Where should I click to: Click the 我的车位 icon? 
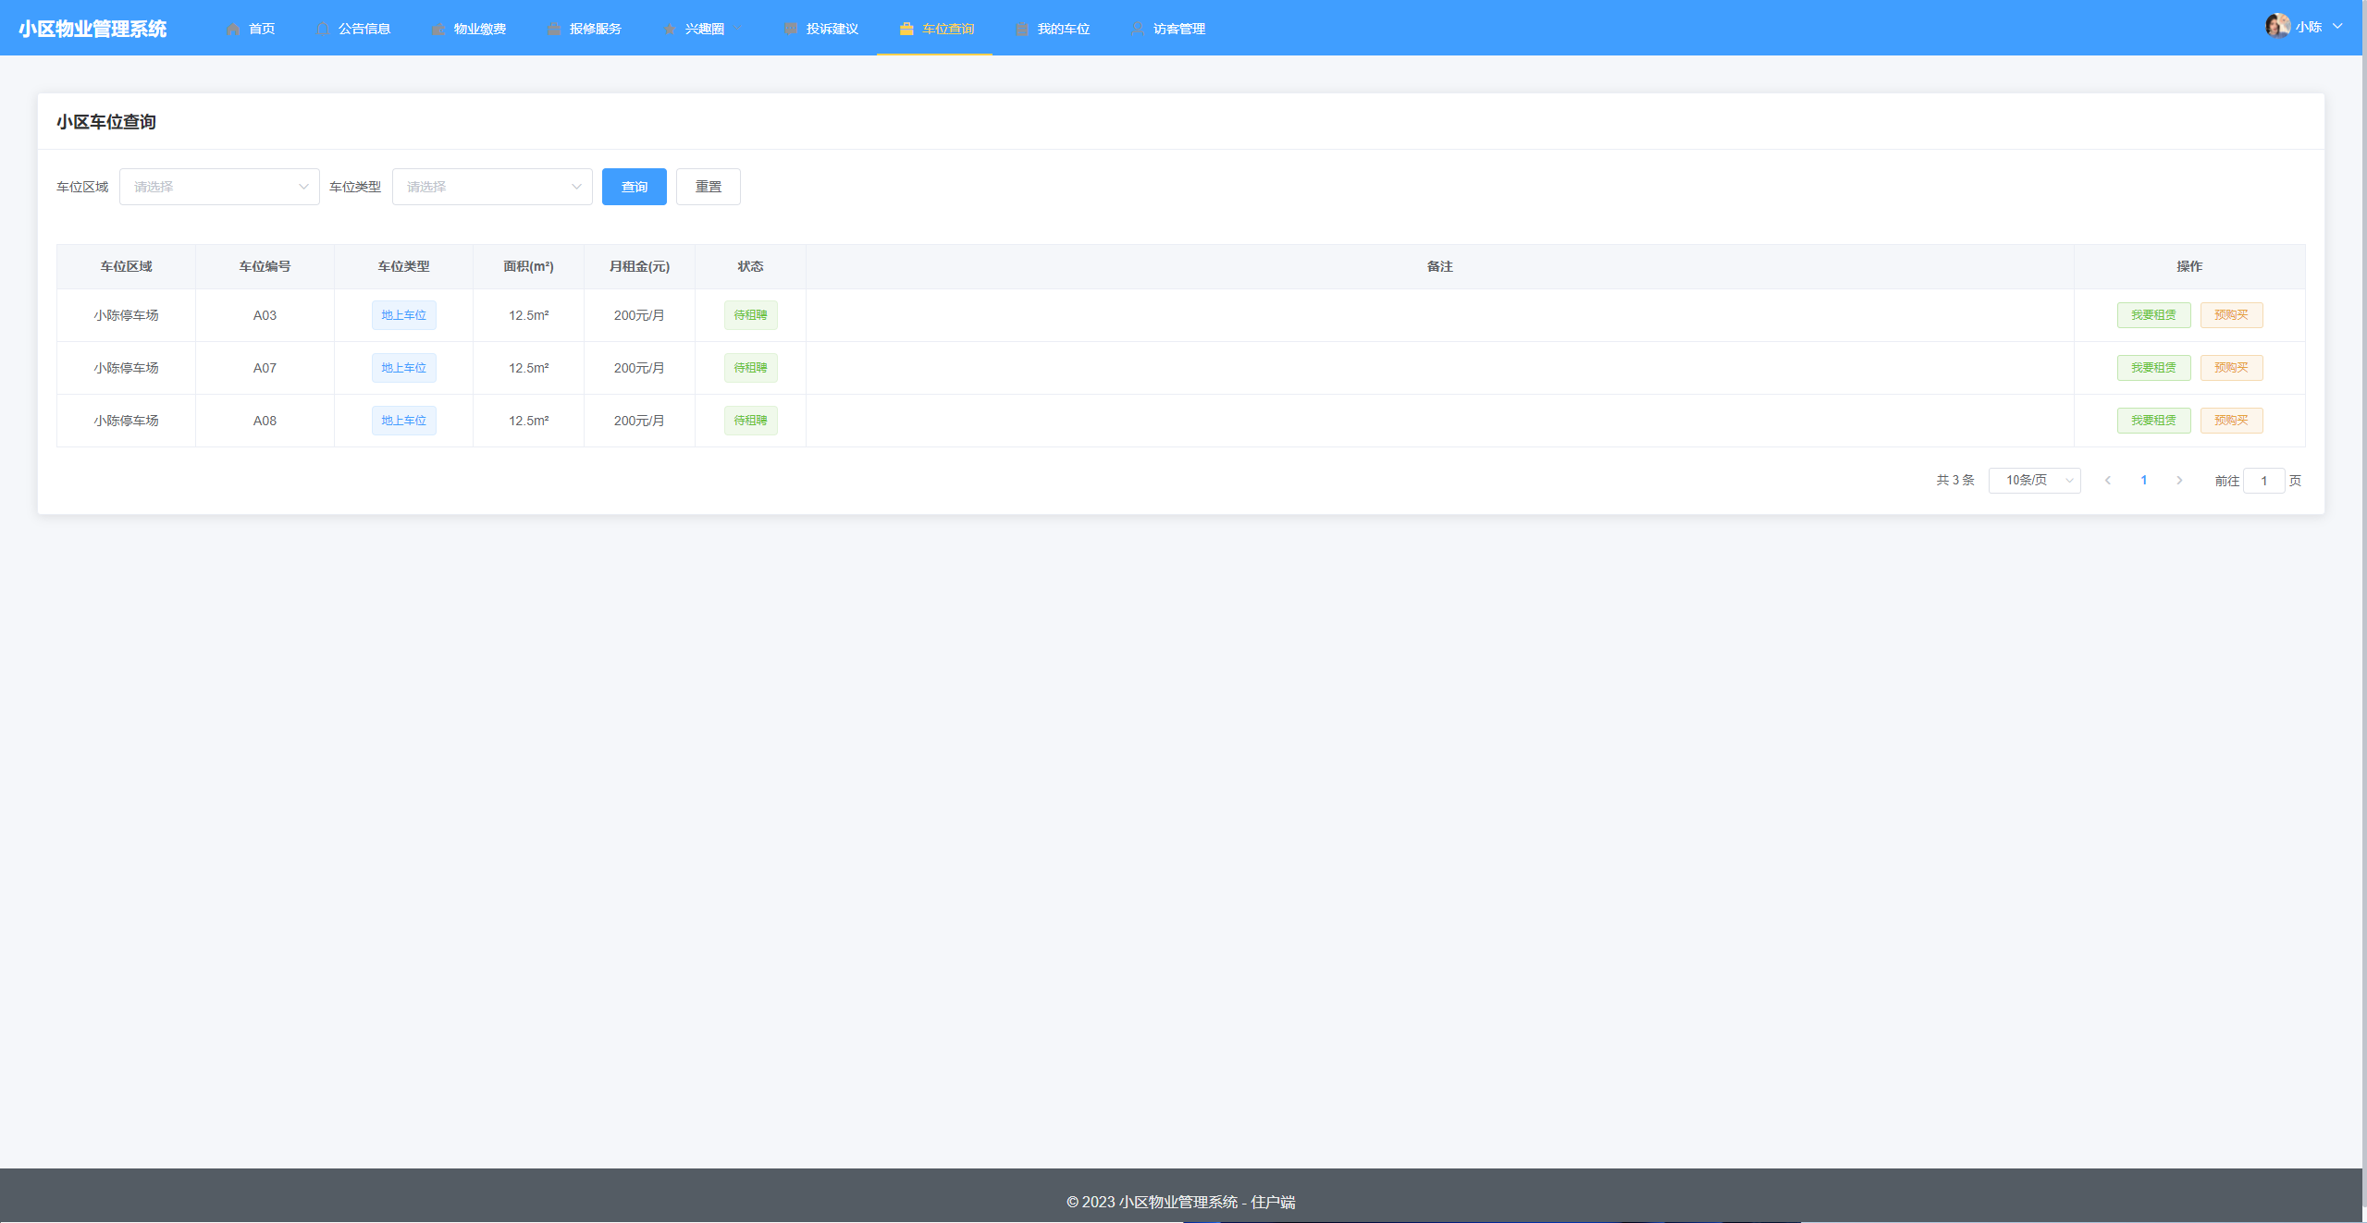pos(1022,29)
